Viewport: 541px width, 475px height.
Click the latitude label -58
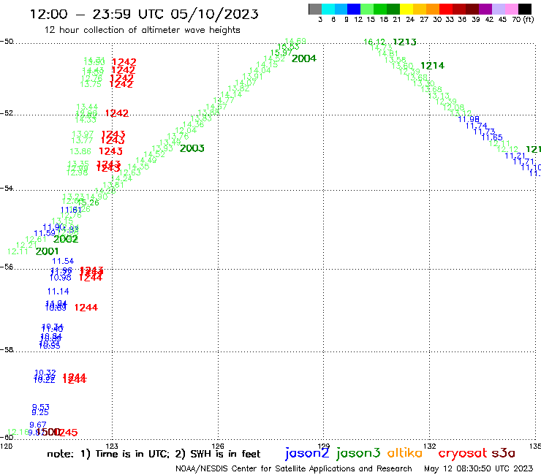tap(7, 350)
